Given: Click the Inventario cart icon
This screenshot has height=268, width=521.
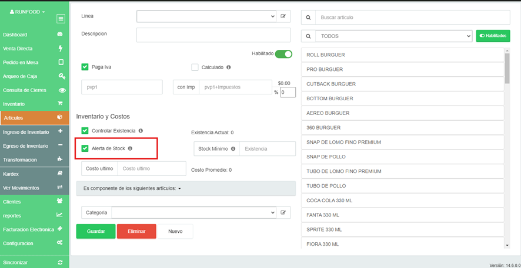Looking at the screenshot, I should point(60,104).
